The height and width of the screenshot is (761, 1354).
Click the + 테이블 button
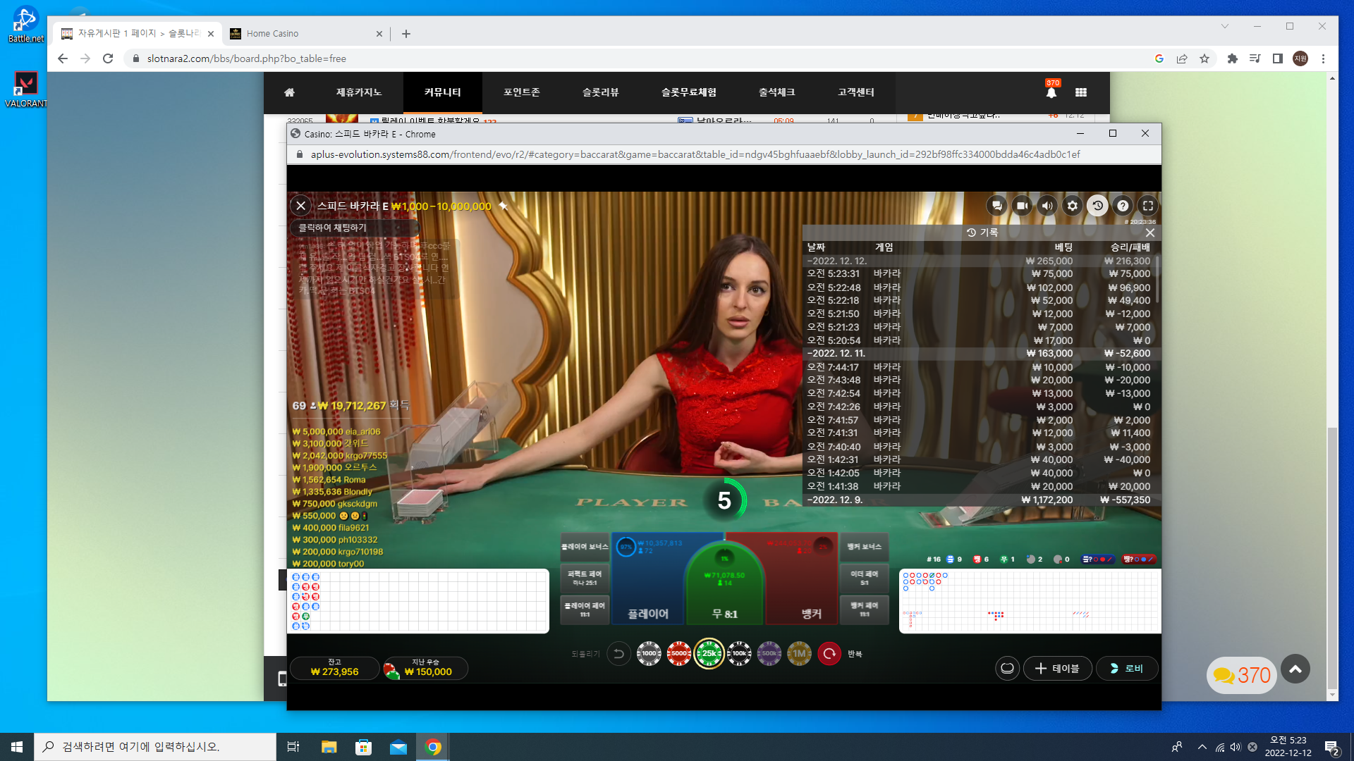click(x=1057, y=668)
